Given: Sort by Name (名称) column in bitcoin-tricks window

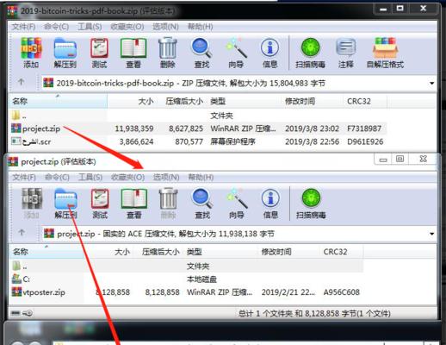Looking at the screenshot, I should [x=59, y=101].
